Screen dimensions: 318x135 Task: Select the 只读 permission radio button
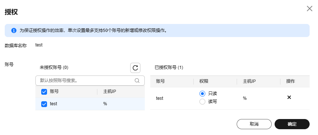[x=202, y=94]
